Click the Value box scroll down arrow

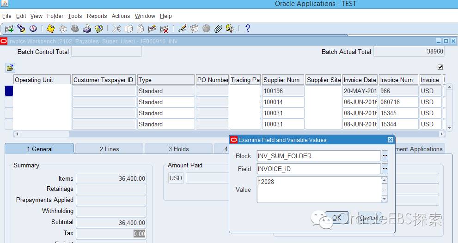point(385,199)
